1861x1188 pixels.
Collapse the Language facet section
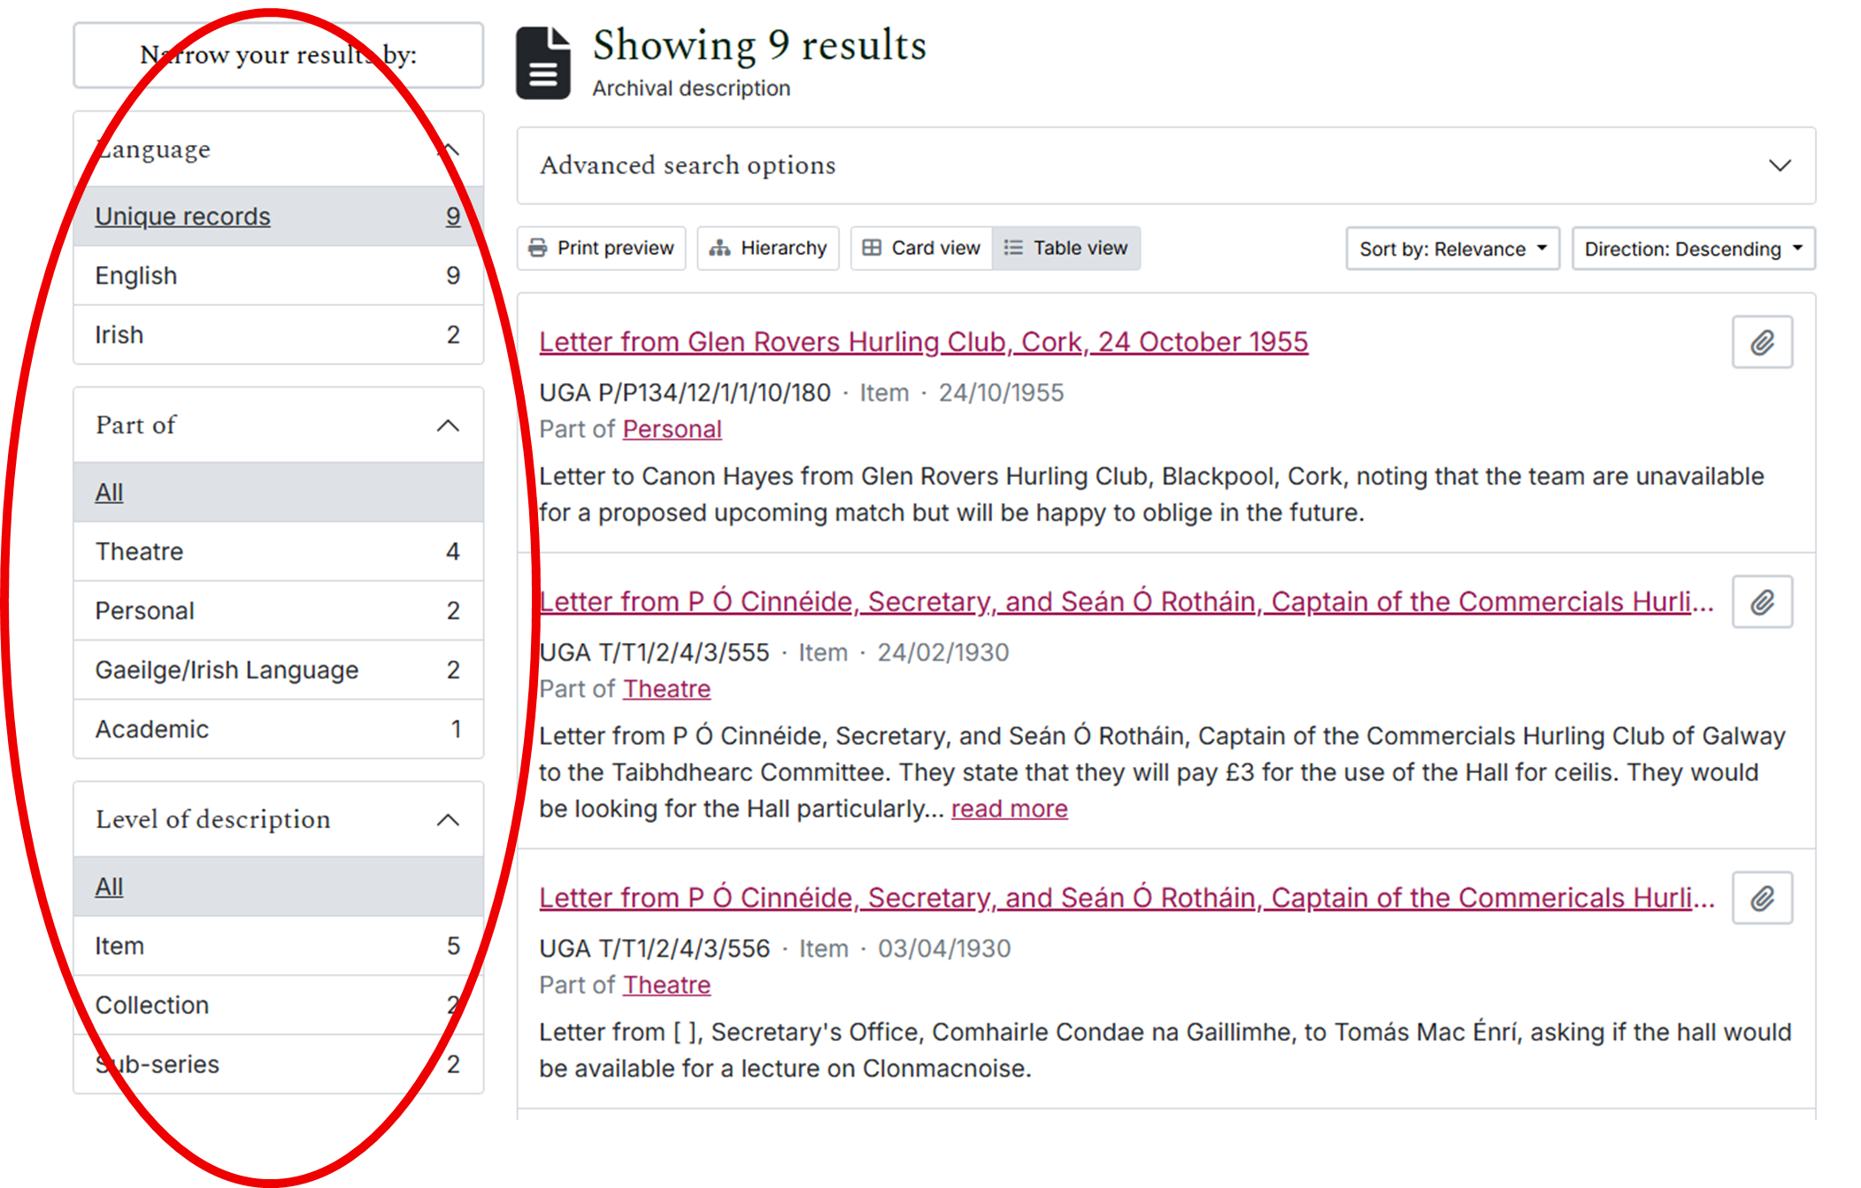coord(450,148)
